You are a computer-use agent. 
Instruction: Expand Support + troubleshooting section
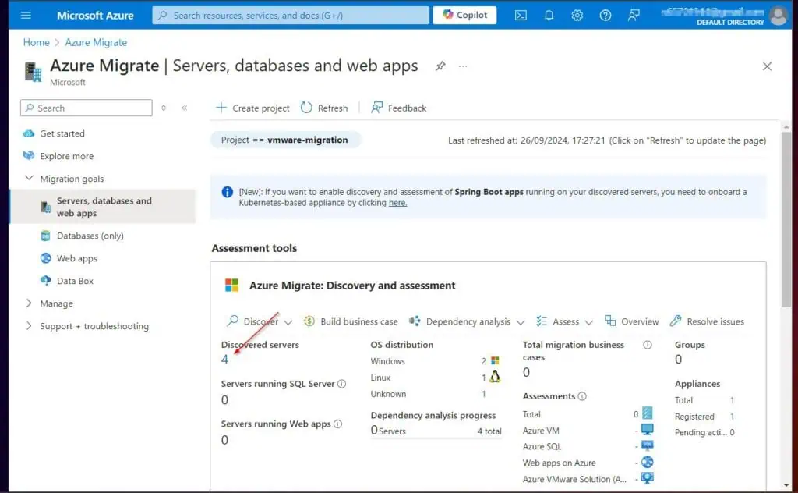coord(29,325)
